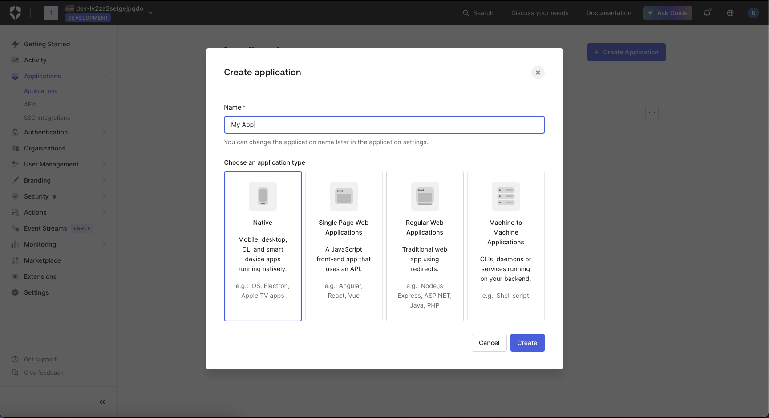Open the Security section icon

(15, 196)
